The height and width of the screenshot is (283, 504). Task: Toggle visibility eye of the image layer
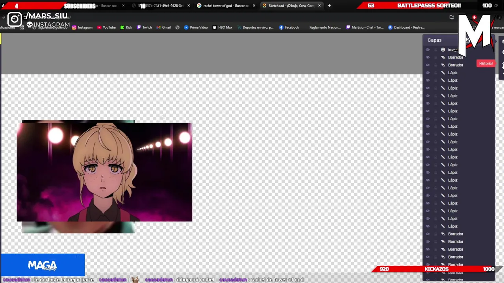click(x=428, y=50)
